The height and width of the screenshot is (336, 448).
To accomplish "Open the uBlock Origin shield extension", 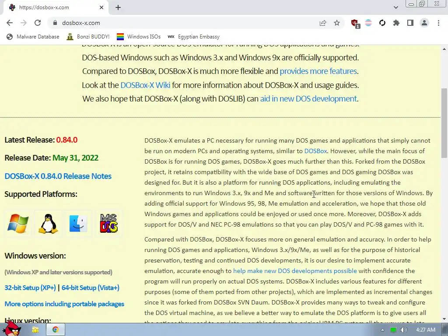I will [355, 23].
